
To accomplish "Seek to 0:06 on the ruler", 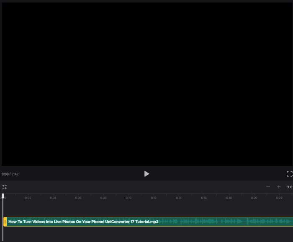I will click(78, 198).
